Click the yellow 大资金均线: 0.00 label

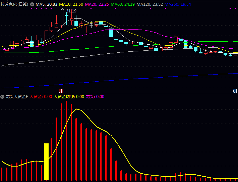click(69, 97)
